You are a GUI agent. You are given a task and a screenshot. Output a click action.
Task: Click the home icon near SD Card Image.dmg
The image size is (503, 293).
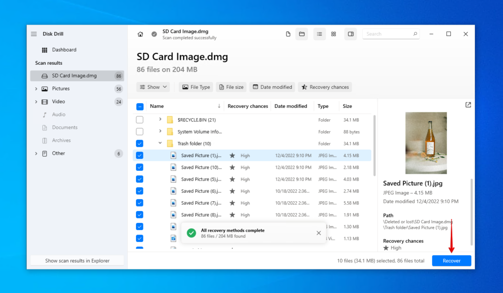click(x=140, y=34)
